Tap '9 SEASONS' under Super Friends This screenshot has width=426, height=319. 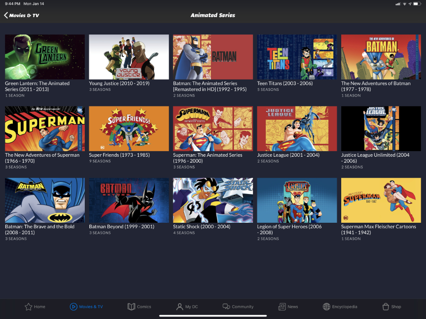tap(100, 161)
